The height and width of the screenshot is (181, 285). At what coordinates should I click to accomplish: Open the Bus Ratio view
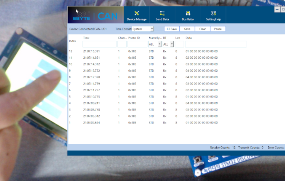pos(188,15)
